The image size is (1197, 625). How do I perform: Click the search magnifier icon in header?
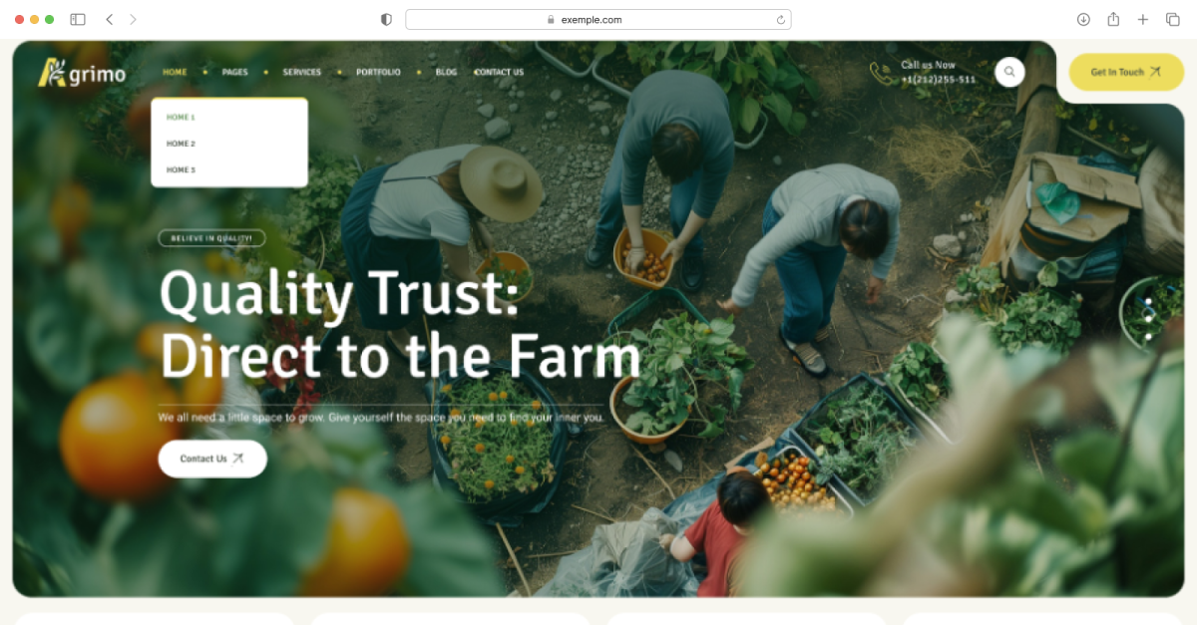coord(1009,72)
